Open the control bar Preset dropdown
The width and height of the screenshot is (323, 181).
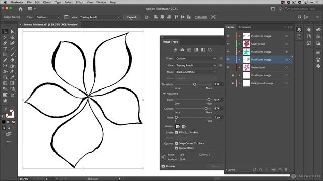click(x=48, y=17)
